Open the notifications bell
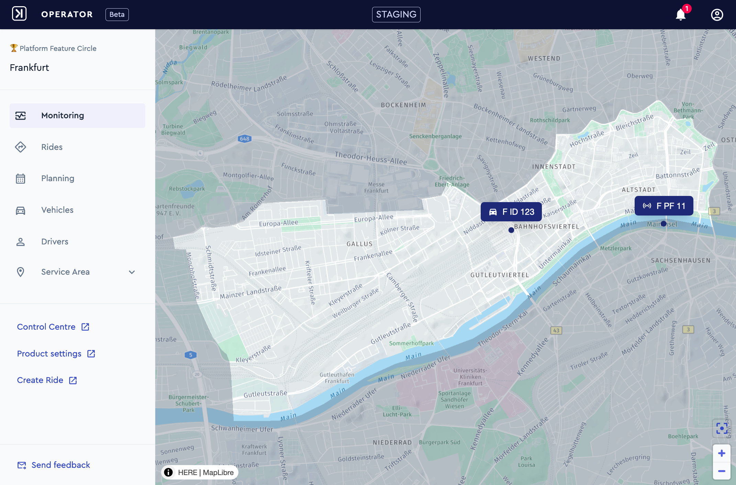The height and width of the screenshot is (485, 736). (x=681, y=15)
